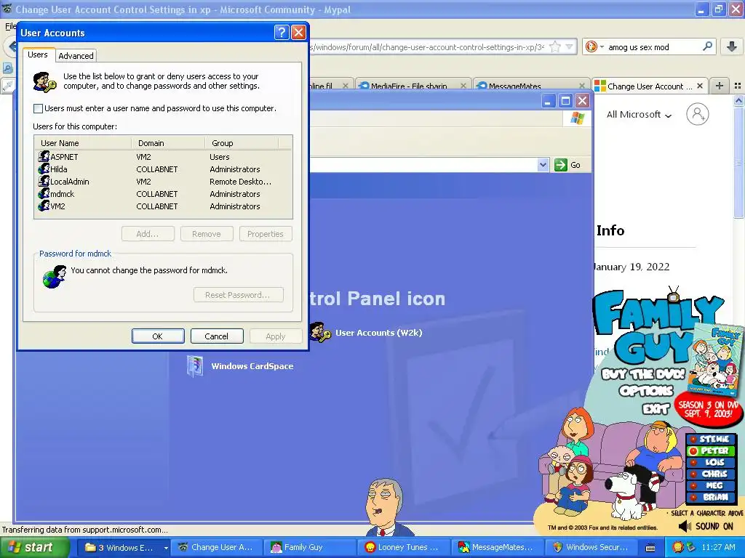
Task: Open the list all tabs button
Action: click(x=738, y=86)
